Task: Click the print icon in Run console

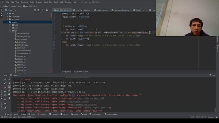Action: [x=9, y=94]
